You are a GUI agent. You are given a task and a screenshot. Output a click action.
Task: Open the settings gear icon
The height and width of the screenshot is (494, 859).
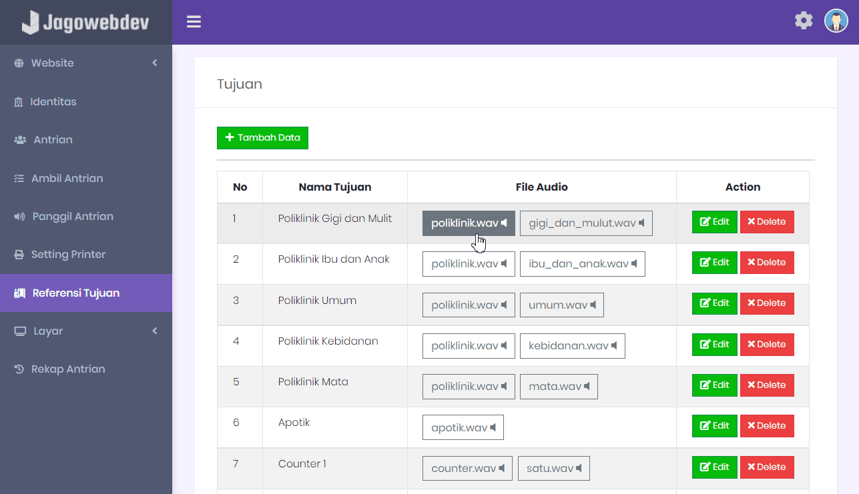tap(804, 21)
